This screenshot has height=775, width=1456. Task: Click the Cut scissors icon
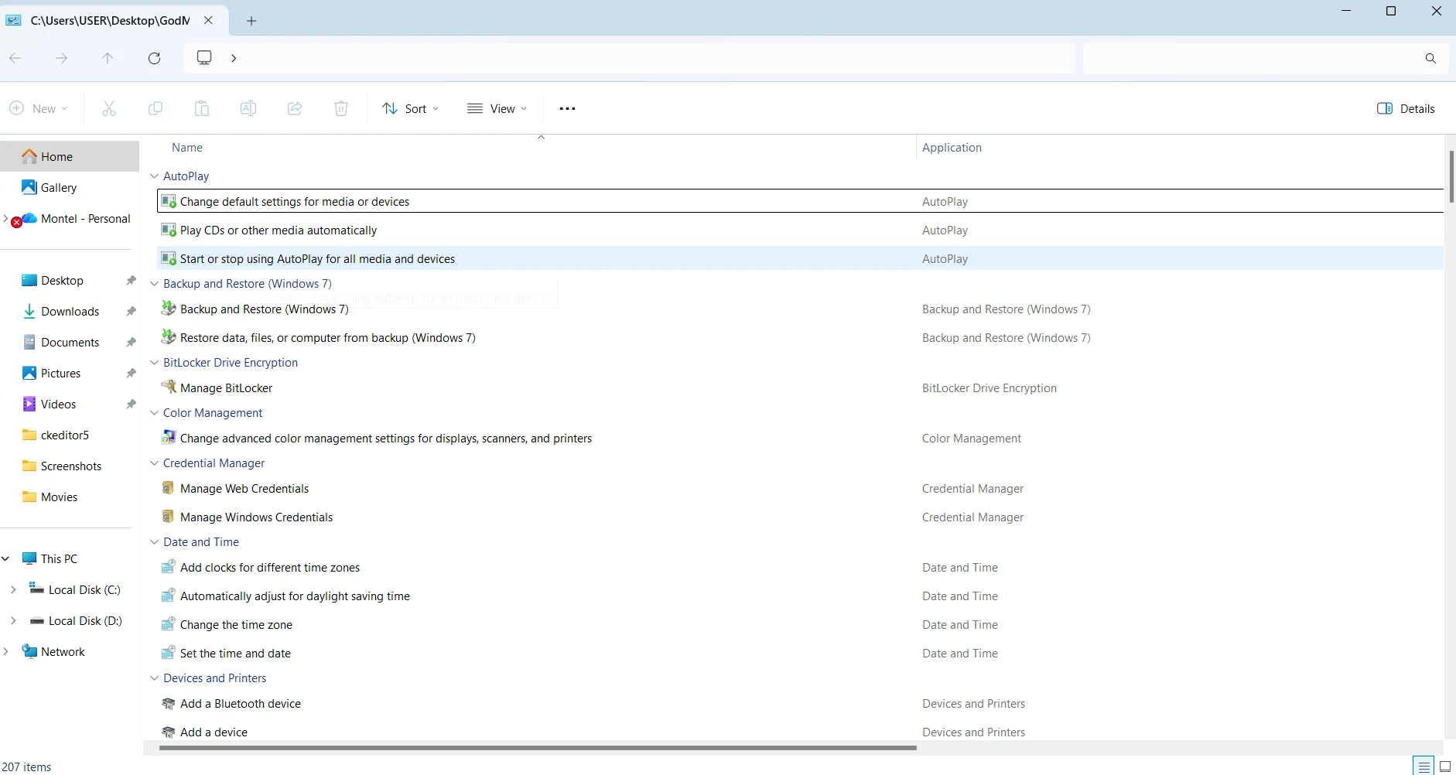tap(109, 108)
